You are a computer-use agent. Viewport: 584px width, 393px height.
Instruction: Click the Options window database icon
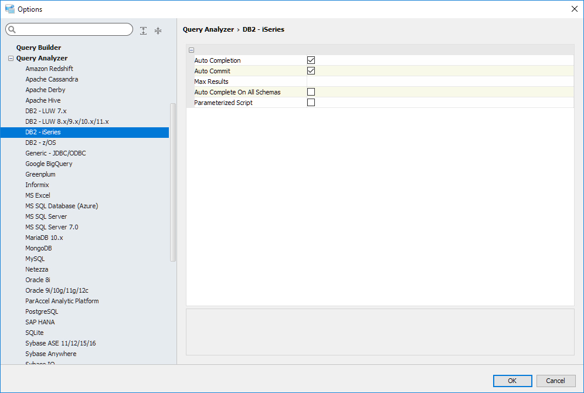pos(9,9)
